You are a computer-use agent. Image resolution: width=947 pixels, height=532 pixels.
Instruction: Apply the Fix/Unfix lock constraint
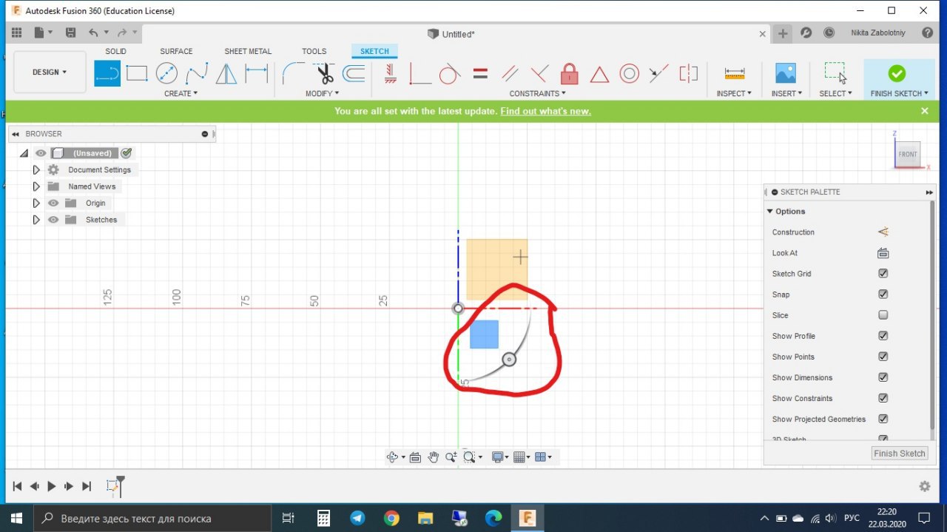point(569,73)
